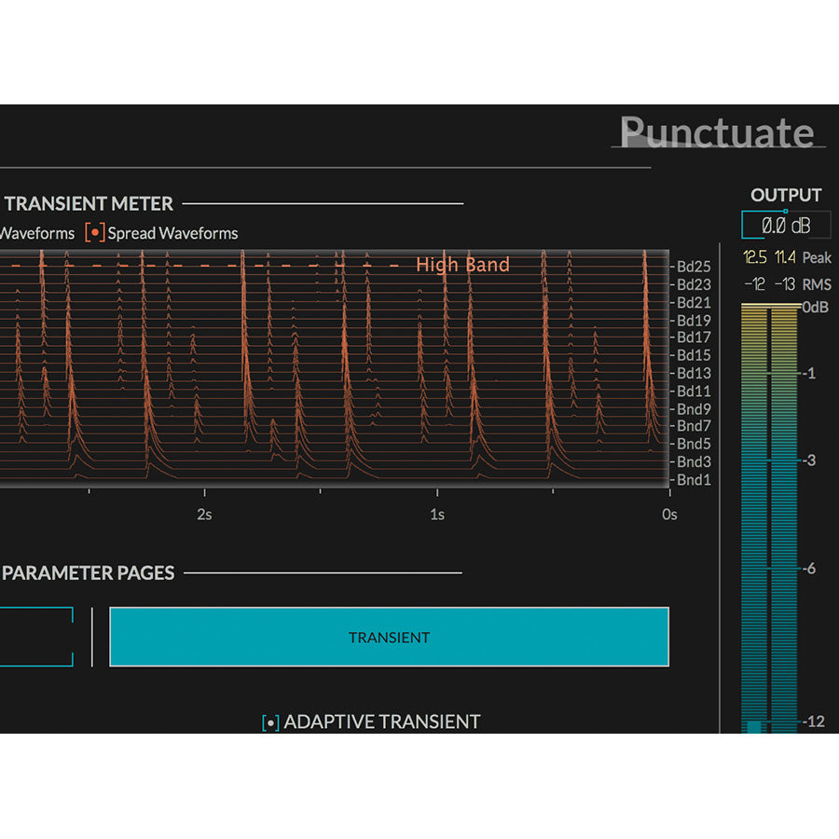839x839 pixels.
Task: Click the Punctuate logo text
Action: (x=718, y=133)
